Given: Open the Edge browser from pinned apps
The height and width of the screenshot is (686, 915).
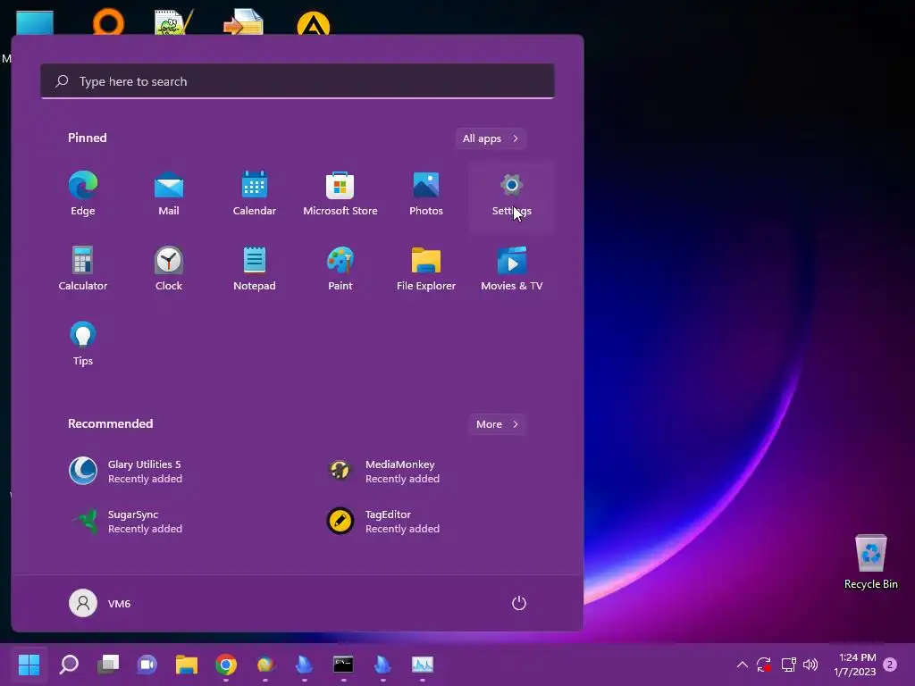Looking at the screenshot, I should pos(83,195).
